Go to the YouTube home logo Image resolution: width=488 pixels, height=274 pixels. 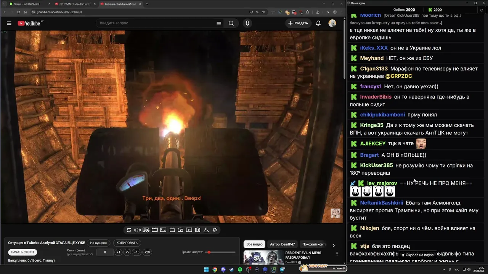tap(29, 23)
